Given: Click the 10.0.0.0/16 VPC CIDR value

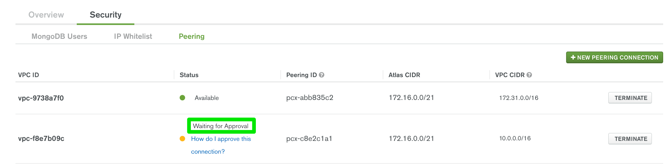Looking at the screenshot, I should 515,138.
